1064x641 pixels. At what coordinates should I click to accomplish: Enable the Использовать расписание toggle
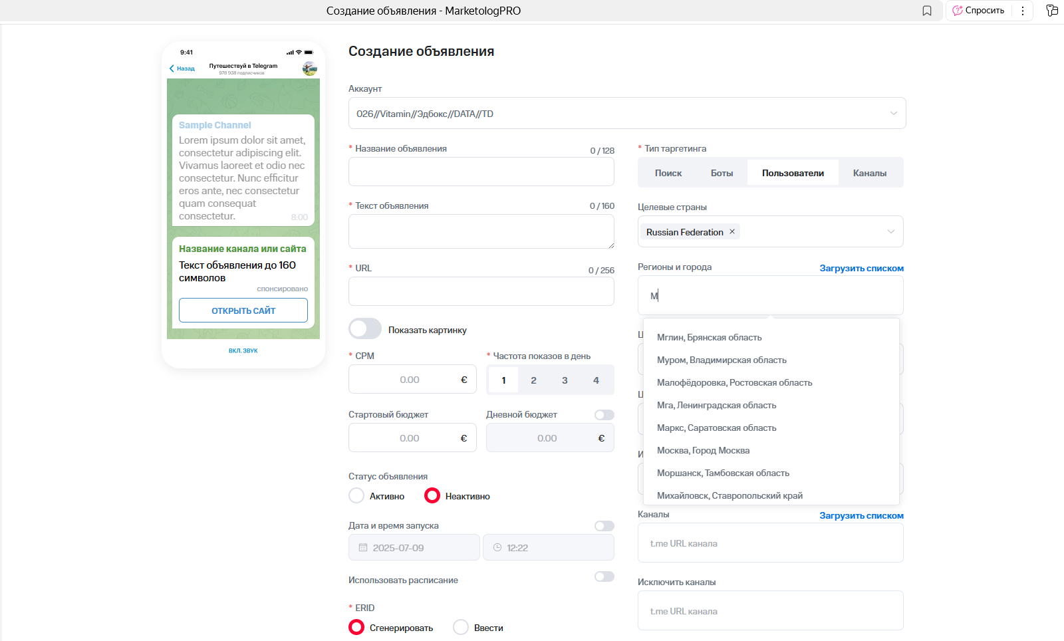(604, 577)
